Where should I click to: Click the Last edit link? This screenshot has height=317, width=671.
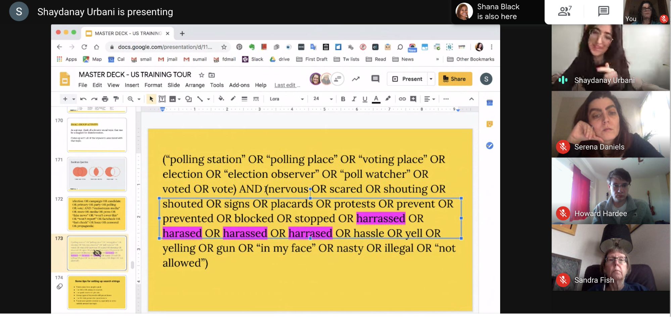click(x=287, y=85)
